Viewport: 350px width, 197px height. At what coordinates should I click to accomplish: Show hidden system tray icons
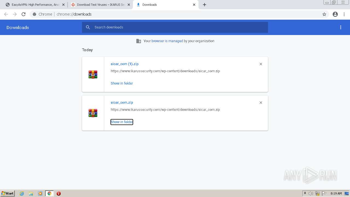click(305, 193)
